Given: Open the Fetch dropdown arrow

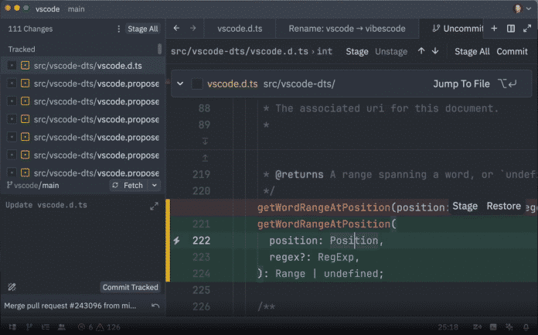Looking at the screenshot, I should (154, 186).
